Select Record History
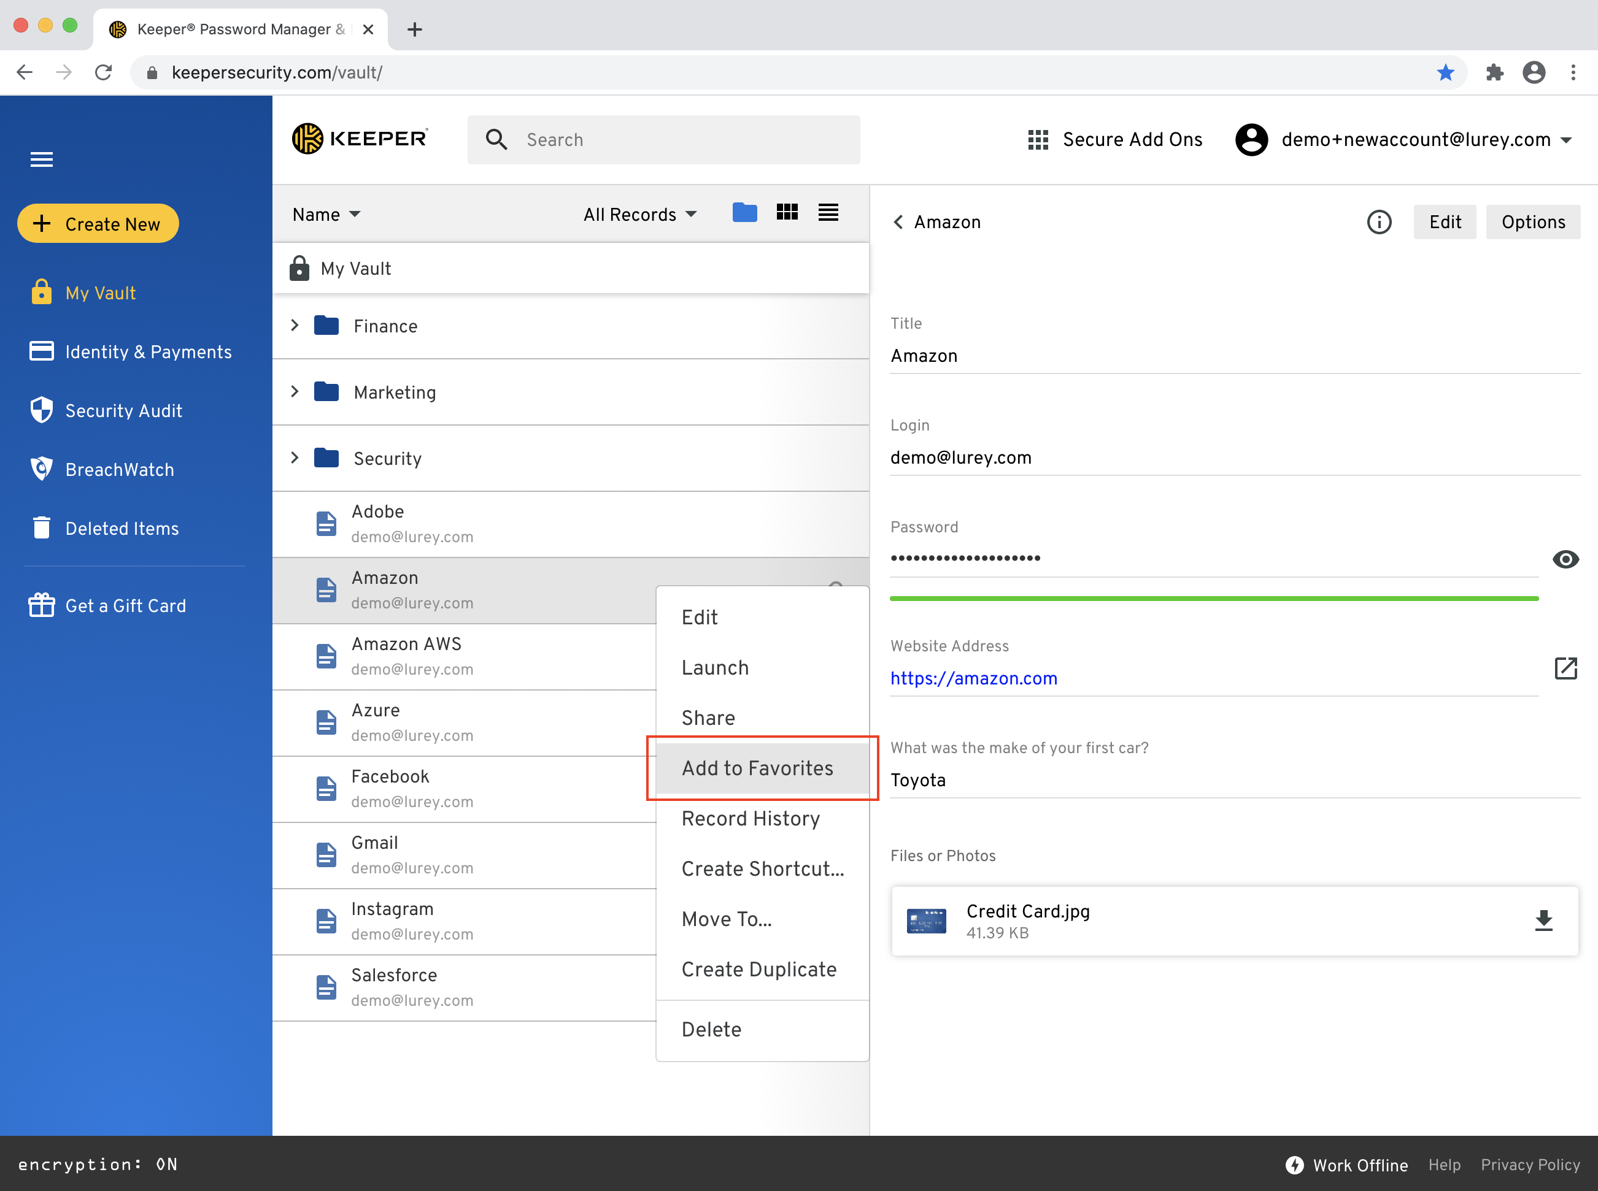The height and width of the screenshot is (1191, 1598). [763, 819]
